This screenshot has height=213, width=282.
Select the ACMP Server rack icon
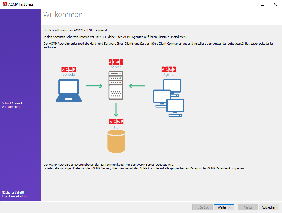point(116,85)
